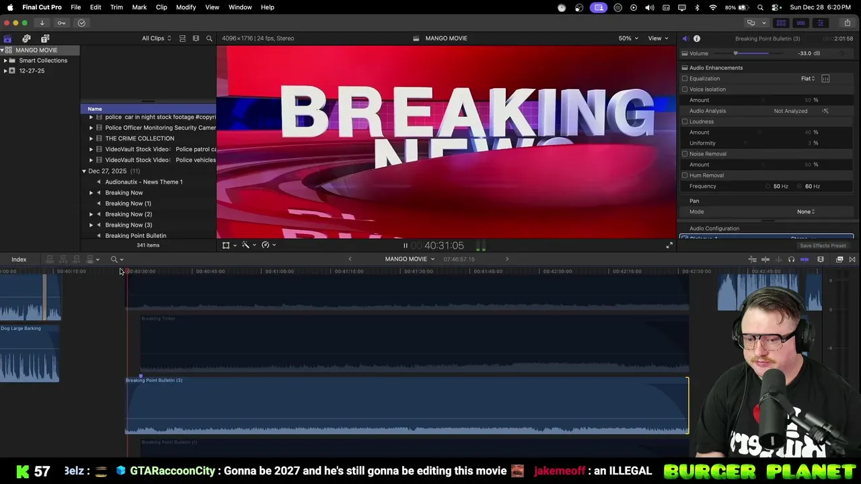Screen dimensions: 861x484
Task: Open the equalizer controls button
Action: 825,79
